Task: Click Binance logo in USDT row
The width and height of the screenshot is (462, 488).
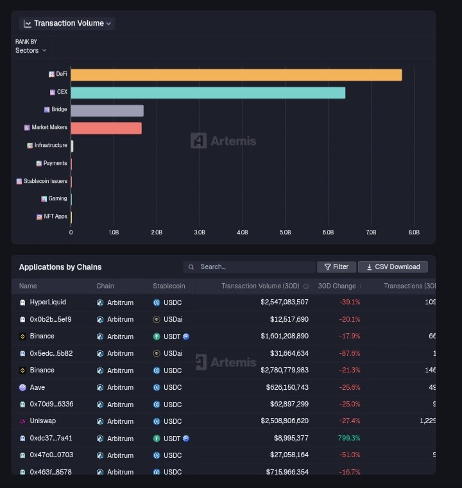Action: pos(22,336)
